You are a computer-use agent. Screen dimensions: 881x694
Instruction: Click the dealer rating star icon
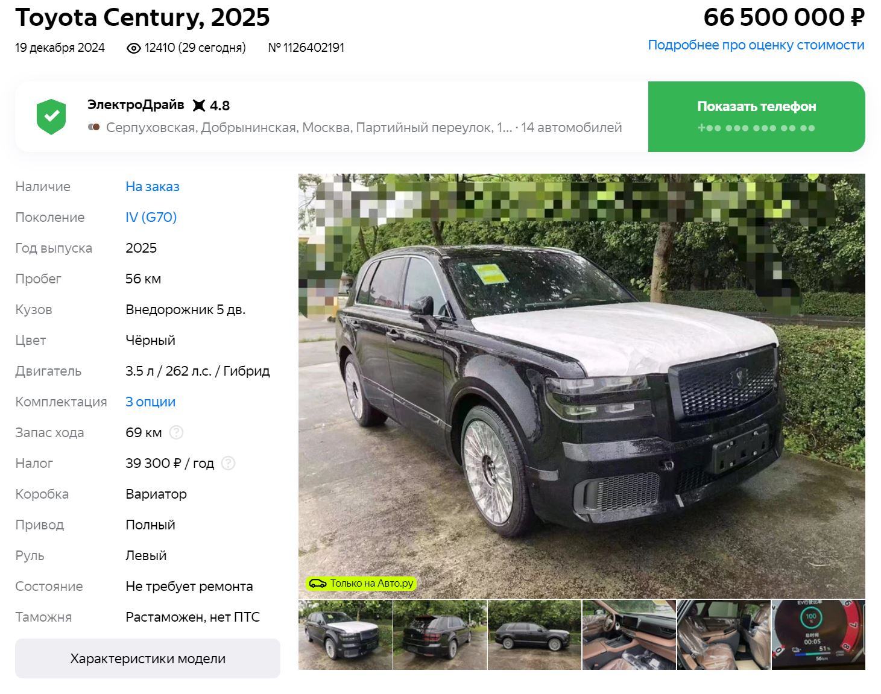[199, 106]
